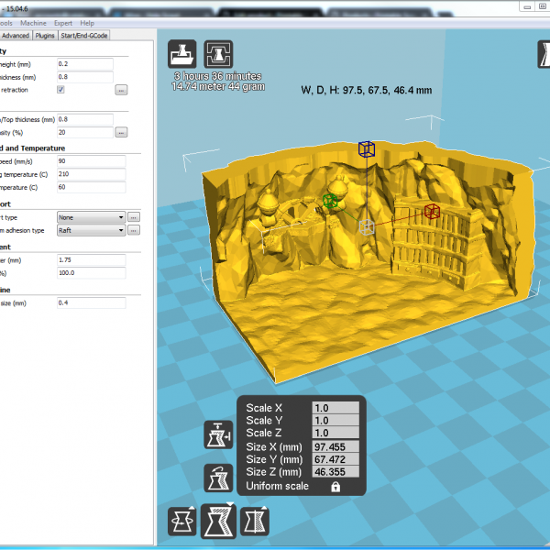The image size is (550, 550).
Task: Click the printing temperature field 210
Action: coord(91,174)
